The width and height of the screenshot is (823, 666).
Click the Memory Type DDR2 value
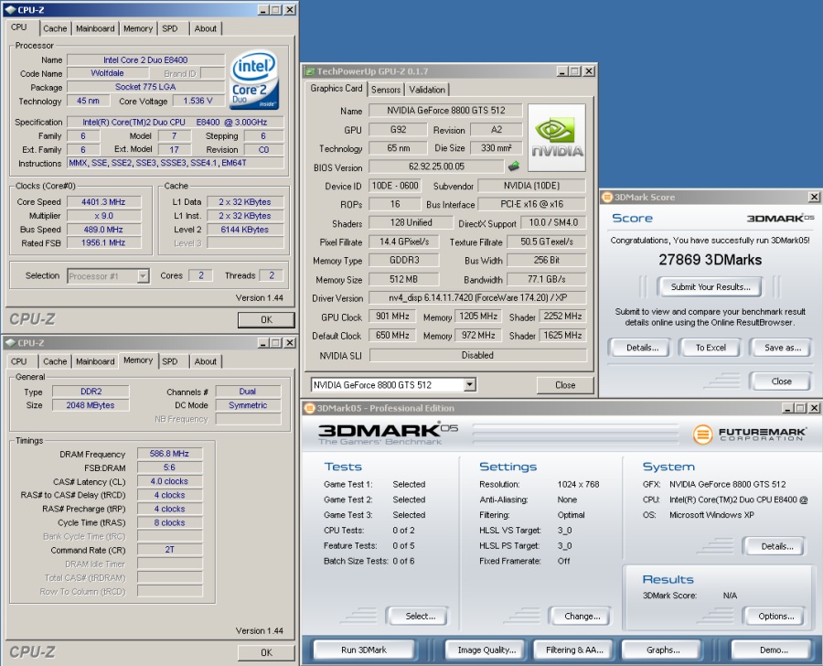point(91,392)
